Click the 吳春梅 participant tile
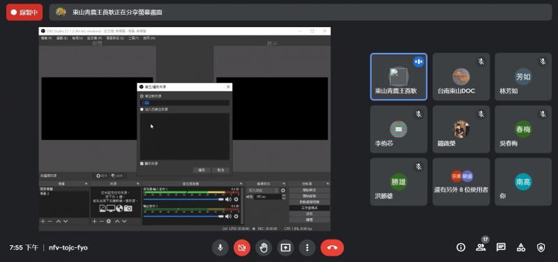The image size is (558, 262). coord(523,130)
